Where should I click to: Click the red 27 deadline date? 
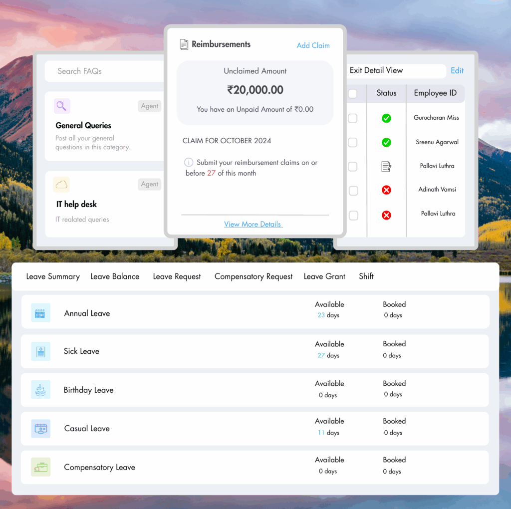[211, 173]
